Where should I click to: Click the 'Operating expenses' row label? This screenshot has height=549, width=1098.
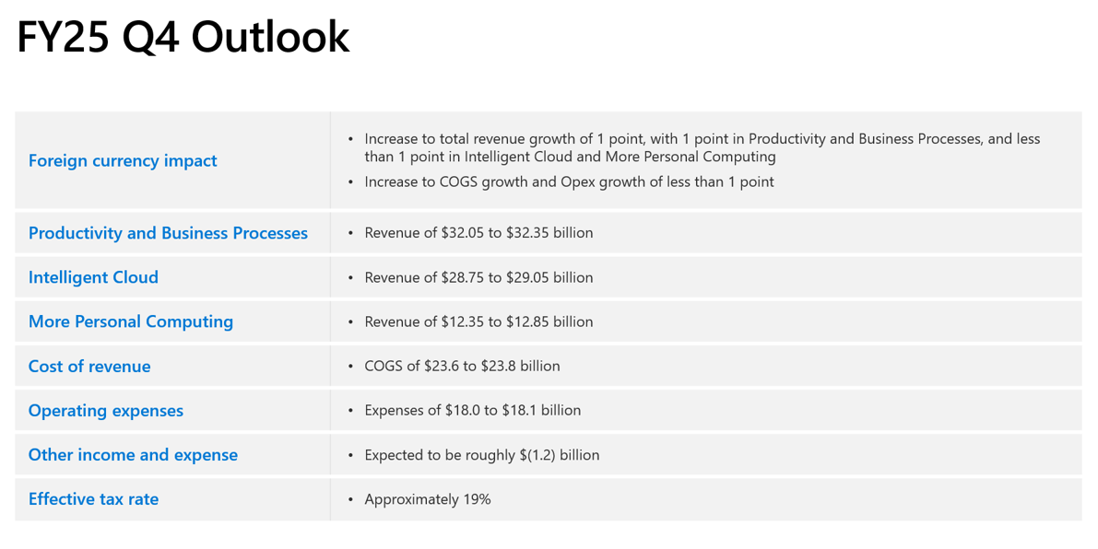[106, 411]
